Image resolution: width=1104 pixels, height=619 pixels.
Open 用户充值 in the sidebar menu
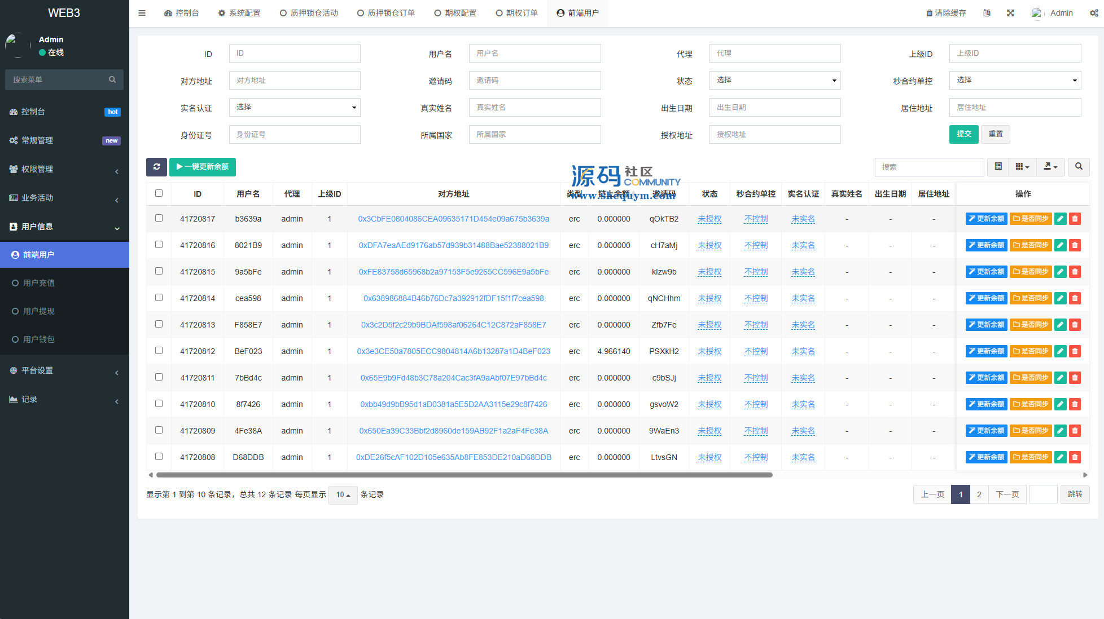tap(39, 283)
